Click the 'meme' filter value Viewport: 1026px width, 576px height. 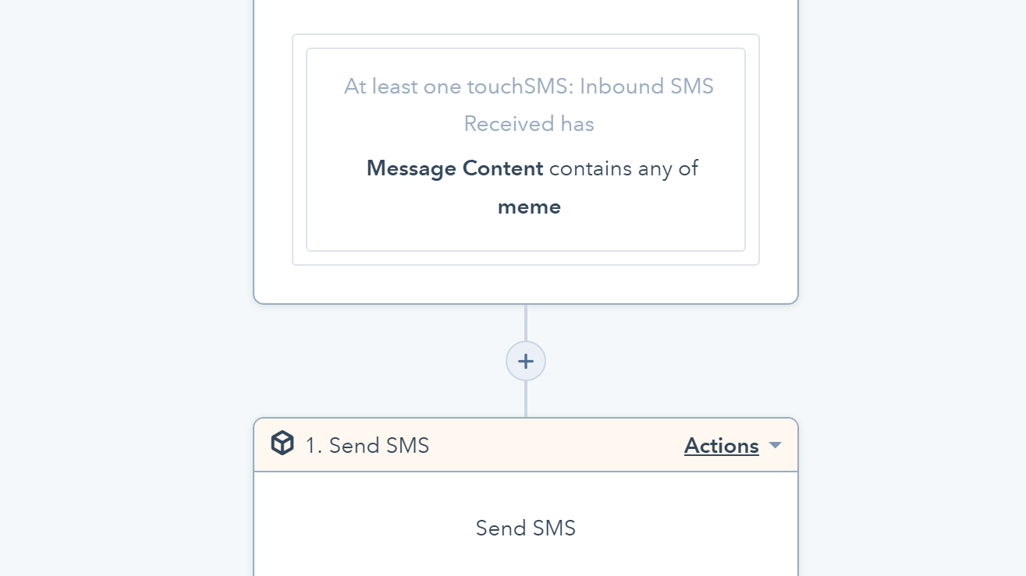(529, 207)
